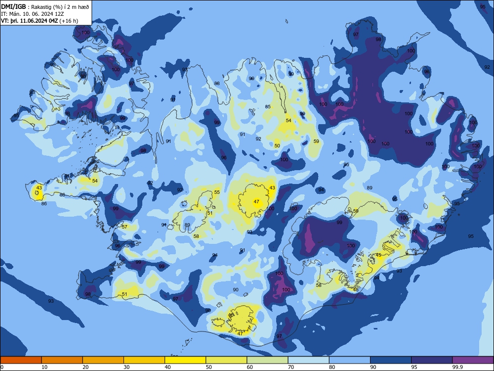Select the amber 30–40 legend swatch
The height and width of the screenshot is (371, 494).
pyautogui.click(x=144, y=360)
